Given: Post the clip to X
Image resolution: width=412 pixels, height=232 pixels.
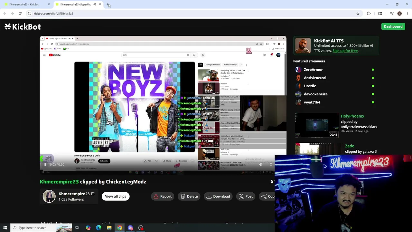Looking at the screenshot, I should (x=246, y=196).
